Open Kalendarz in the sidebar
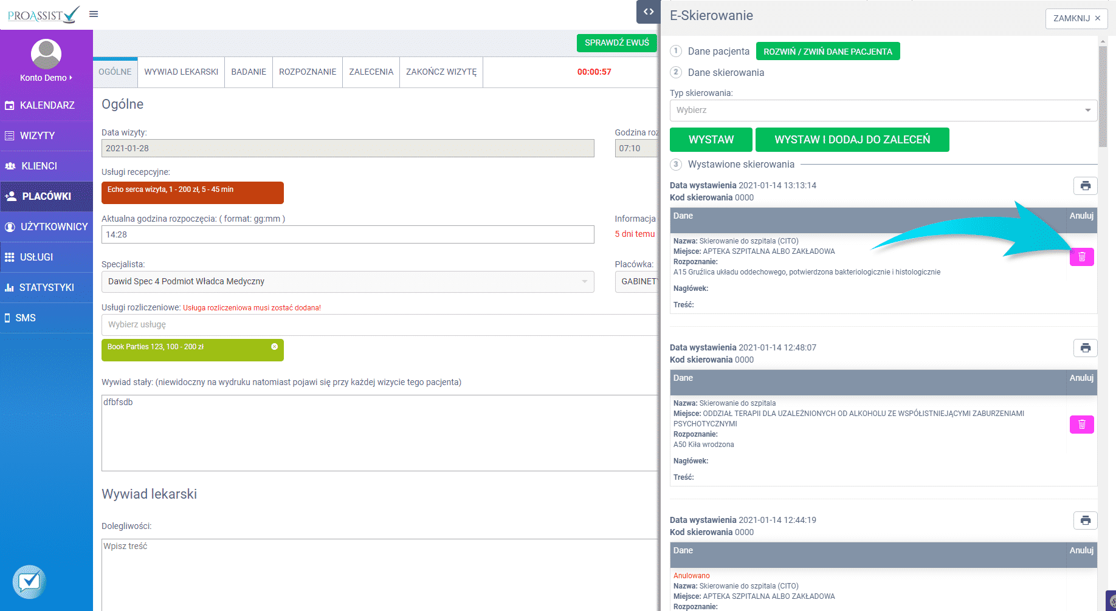This screenshot has width=1116, height=611. pos(46,105)
